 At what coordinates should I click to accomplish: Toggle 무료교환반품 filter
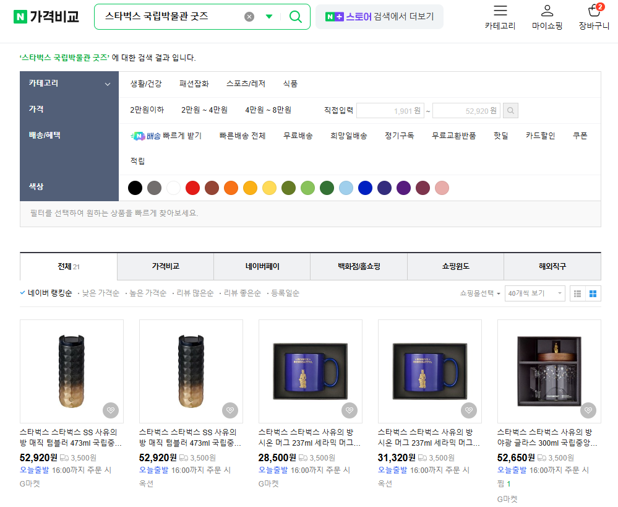point(453,136)
